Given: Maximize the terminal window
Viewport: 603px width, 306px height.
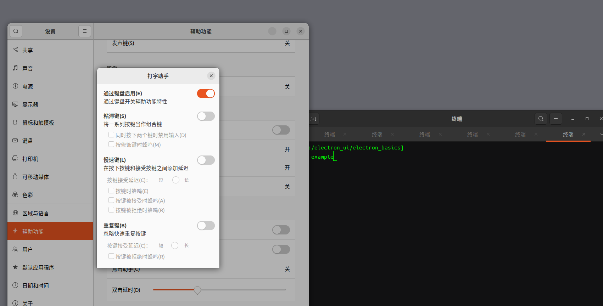Looking at the screenshot, I should [x=587, y=119].
